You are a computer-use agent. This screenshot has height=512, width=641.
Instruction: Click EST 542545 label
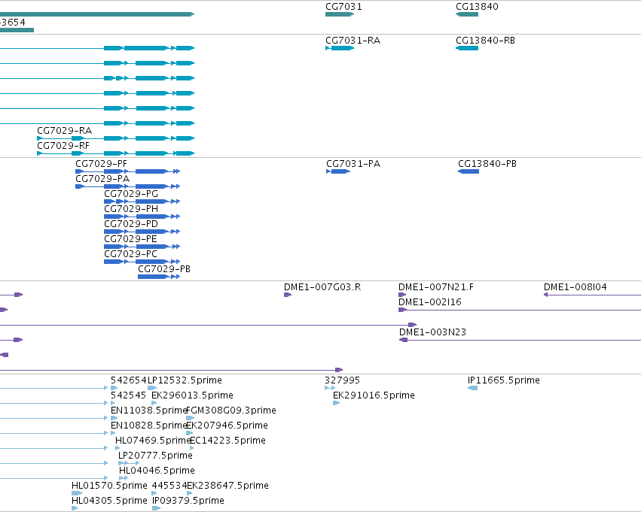click(x=128, y=395)
